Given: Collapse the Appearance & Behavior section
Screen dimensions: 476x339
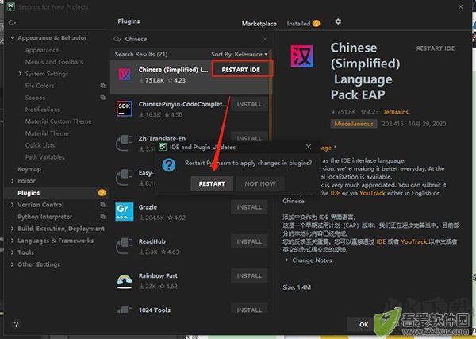Looking at the screenshot, I should 13,37.
